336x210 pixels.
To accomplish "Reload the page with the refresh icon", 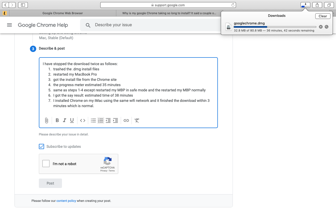I will pyautogui.click(x=233, y=5).
